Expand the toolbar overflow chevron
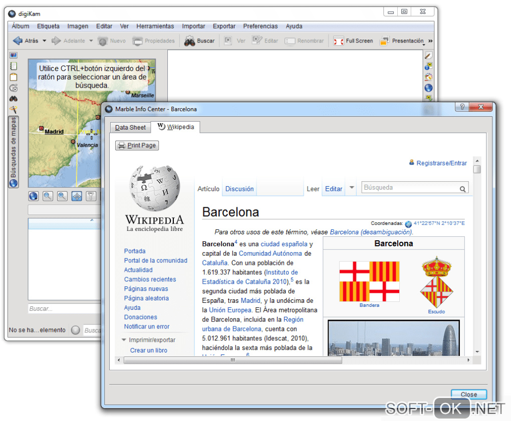The height and width of the screenshot is (421, 511). 430,41
